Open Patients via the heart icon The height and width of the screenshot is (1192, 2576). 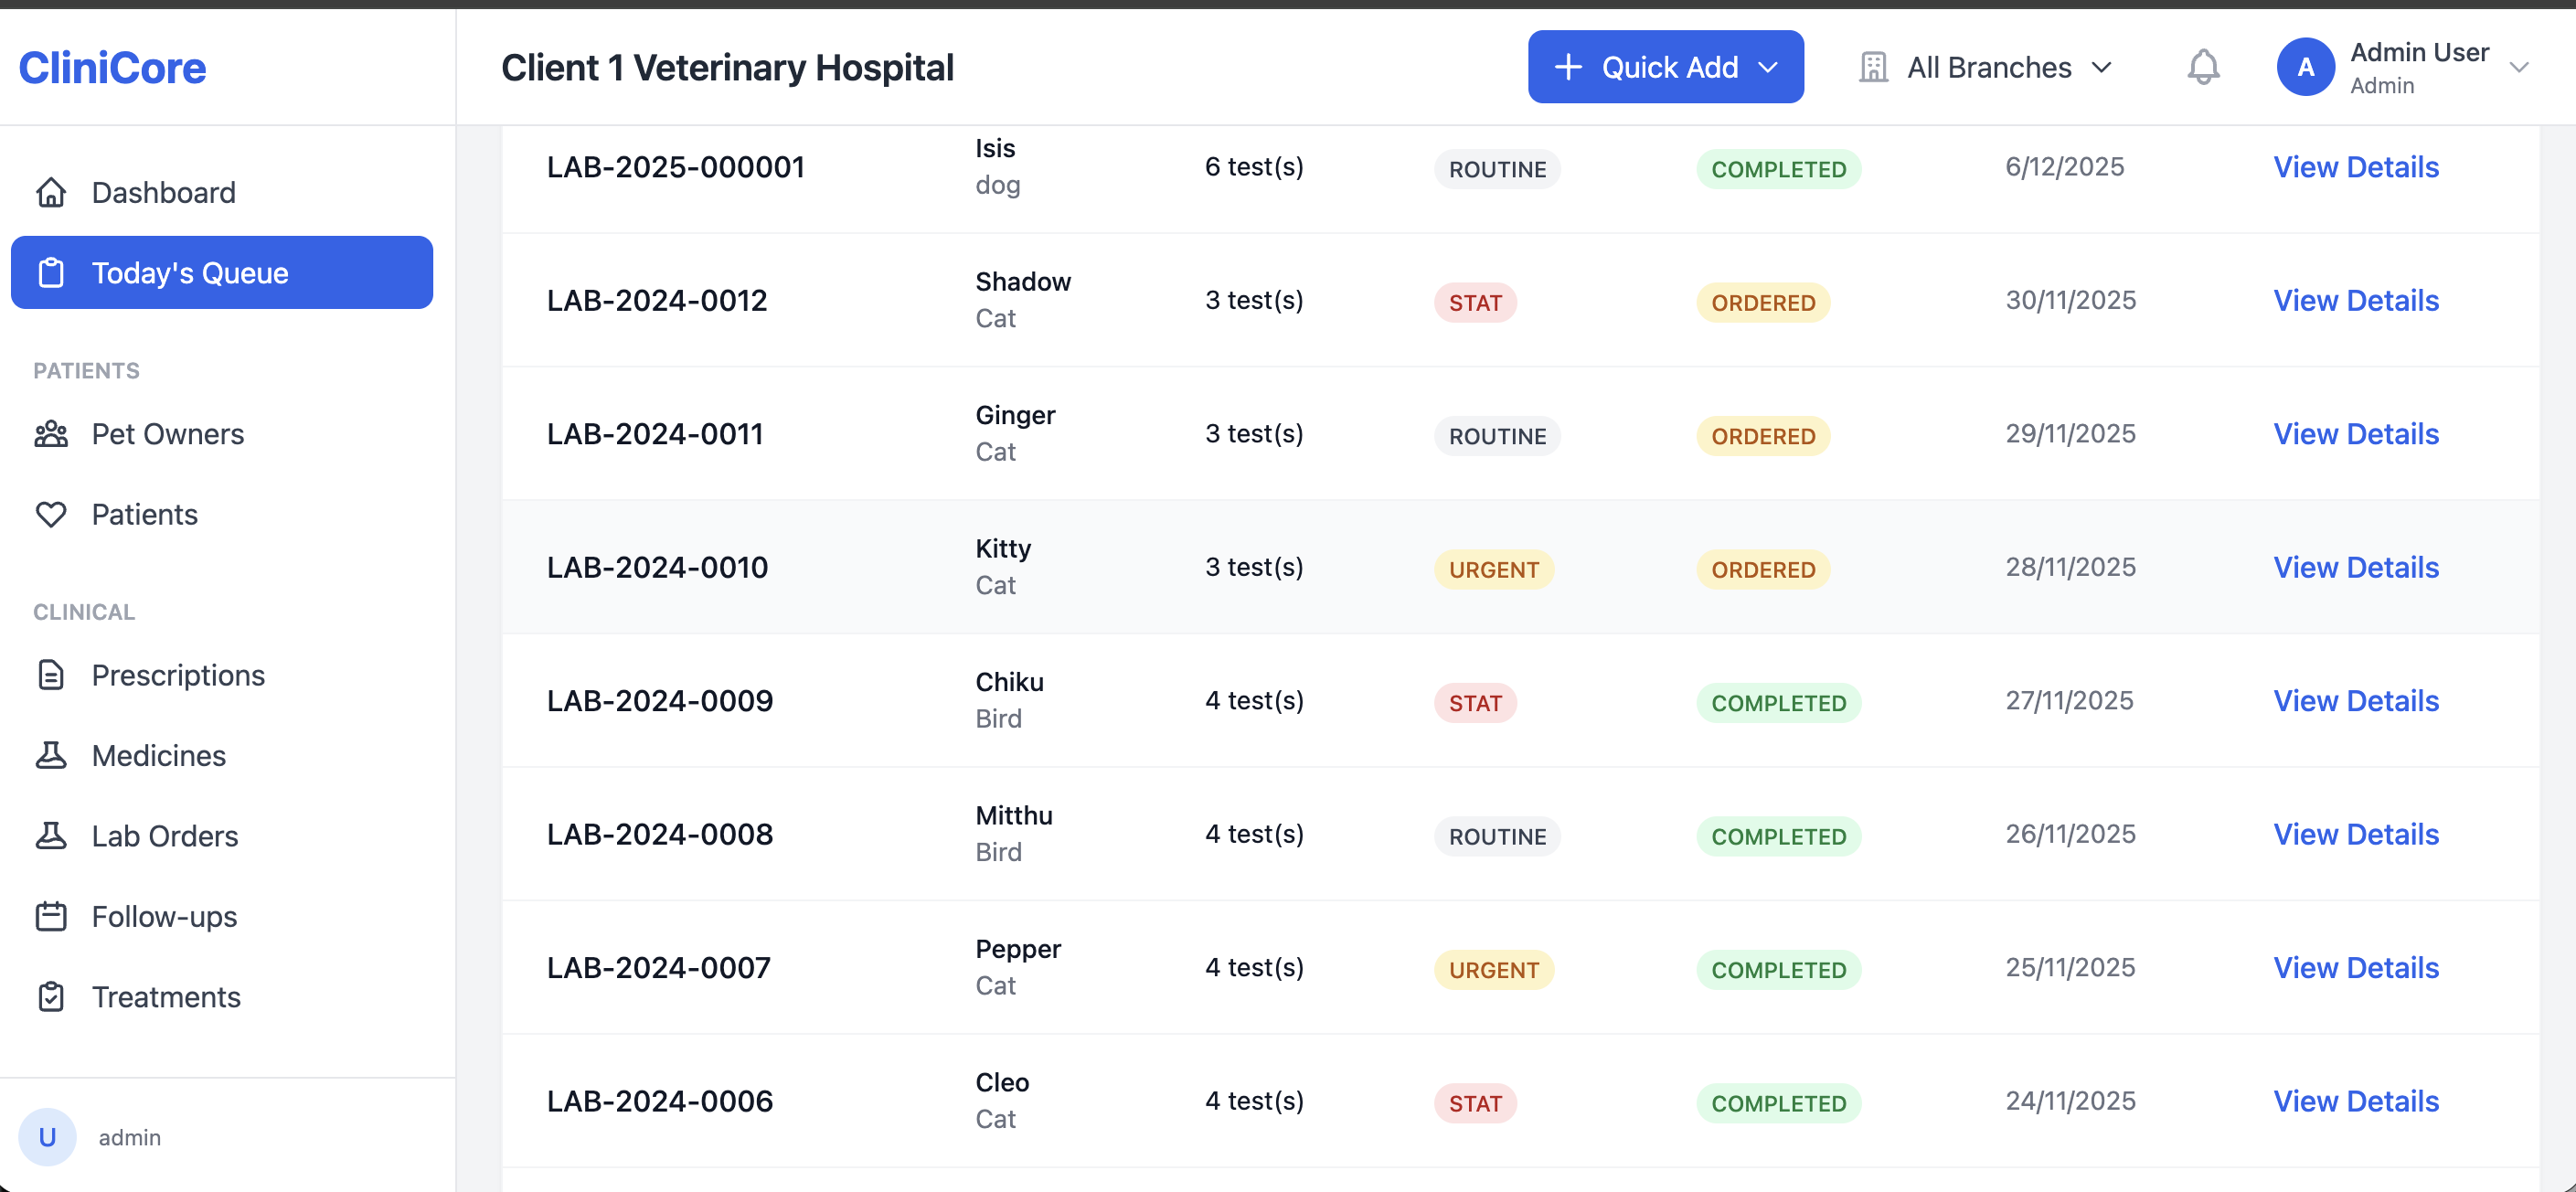click(51, 514)
